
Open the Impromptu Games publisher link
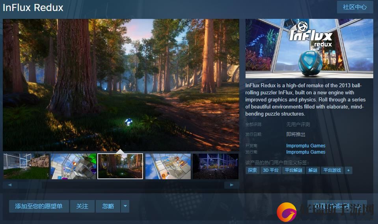(x=306, y=152)
